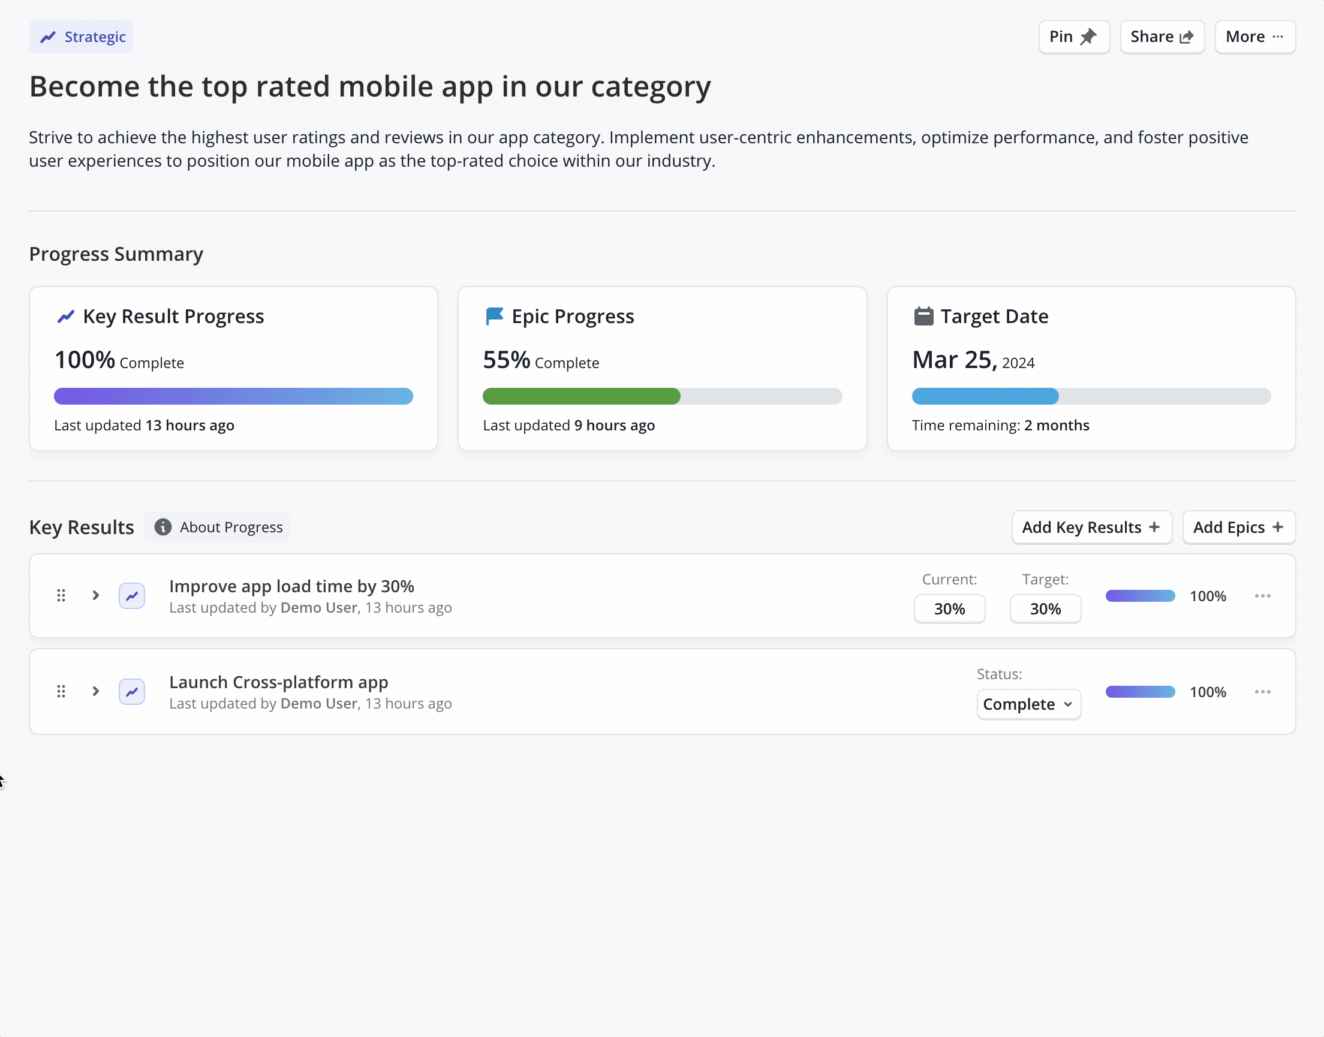Screen dimensions: 1324x1037
Task: Open ellipsis menu for Improve app load time
Action: (x=1262, y=596)
